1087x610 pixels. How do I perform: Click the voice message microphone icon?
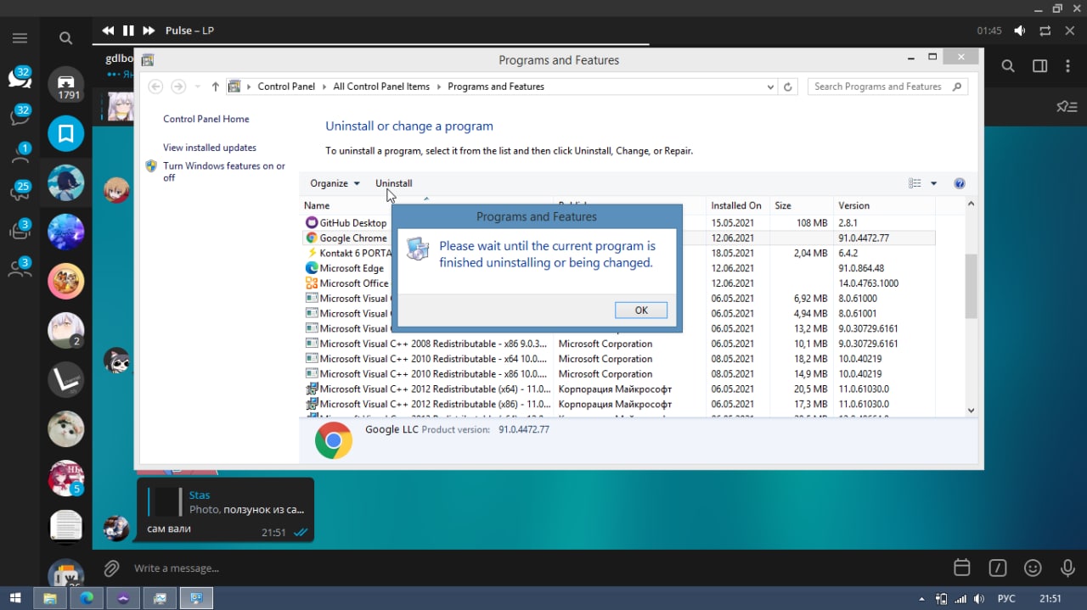coord(1068,568)
